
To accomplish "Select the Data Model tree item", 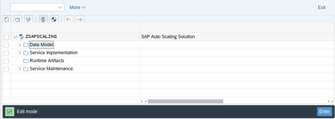I will tap(42, 45).
